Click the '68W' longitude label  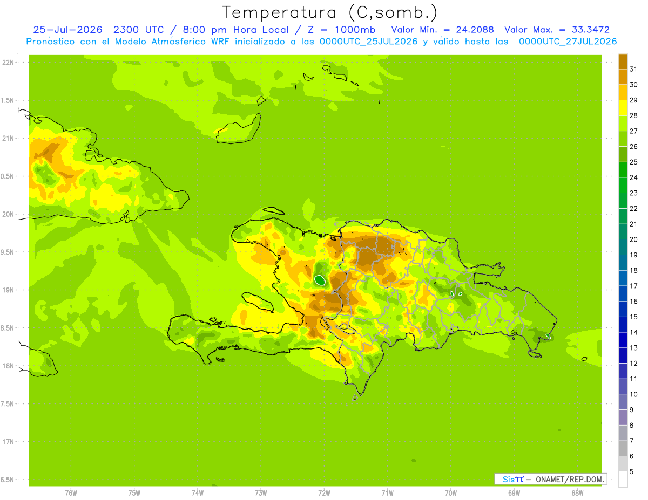coord(577,492)
